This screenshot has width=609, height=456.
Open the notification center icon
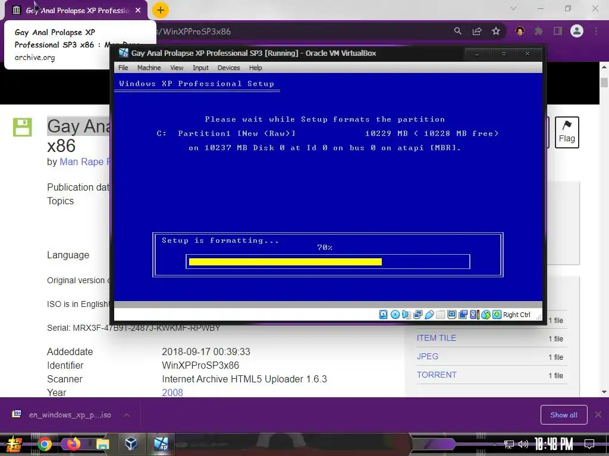click(589, 444)
